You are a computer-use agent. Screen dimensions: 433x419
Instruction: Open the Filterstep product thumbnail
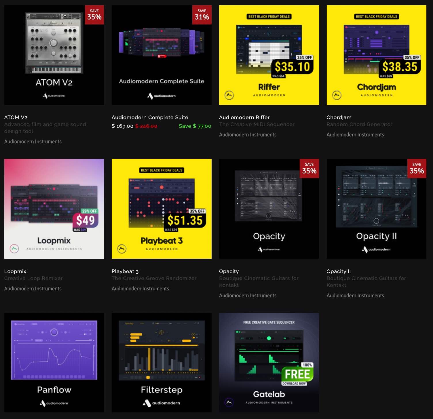pos(162,362)
